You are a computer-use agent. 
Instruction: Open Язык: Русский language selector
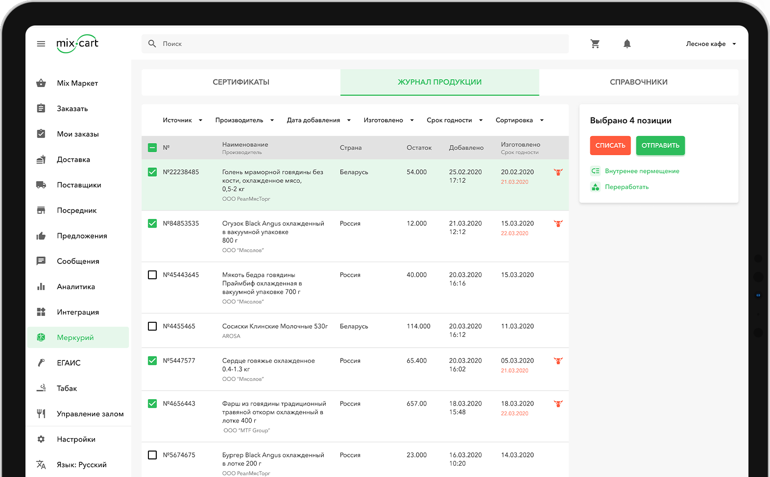coord(78,465)
